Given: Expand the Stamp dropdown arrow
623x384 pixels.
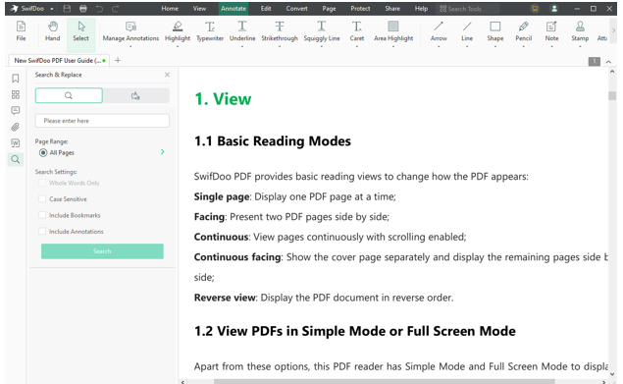Looking at the screenshot, I should click(x=580, y=46).
